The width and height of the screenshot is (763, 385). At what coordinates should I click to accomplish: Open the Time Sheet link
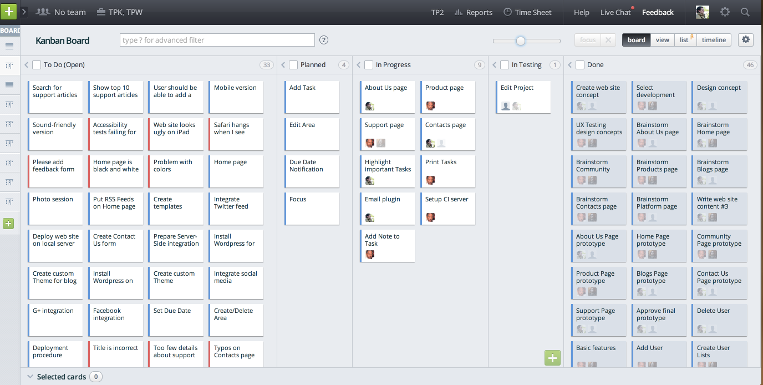(527, 12)
